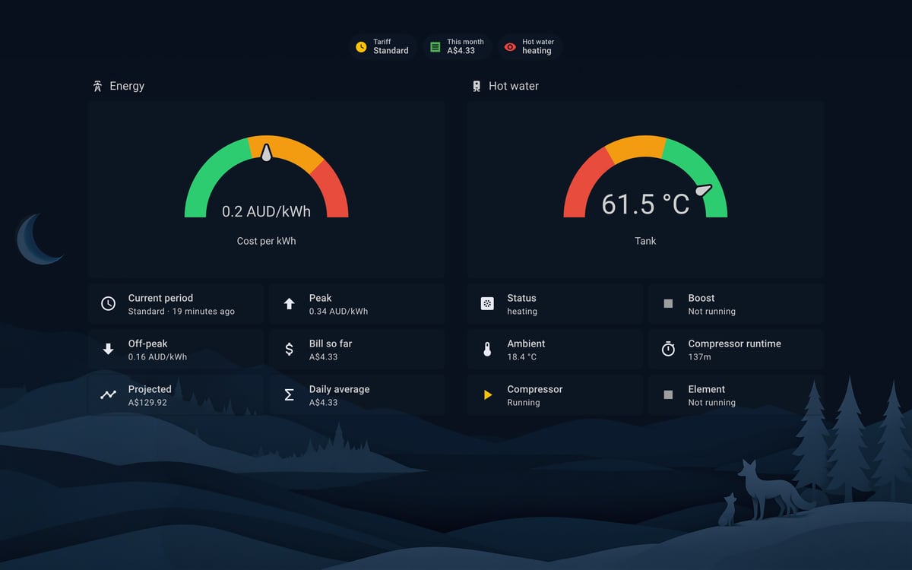Click the Status label in Hot water
Screen dimensions: 912x570
coord(521,298)
